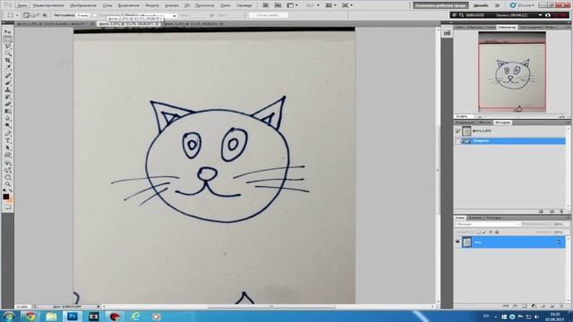Expand more workspaces with the >> chevron

click(x=497, y=5)
